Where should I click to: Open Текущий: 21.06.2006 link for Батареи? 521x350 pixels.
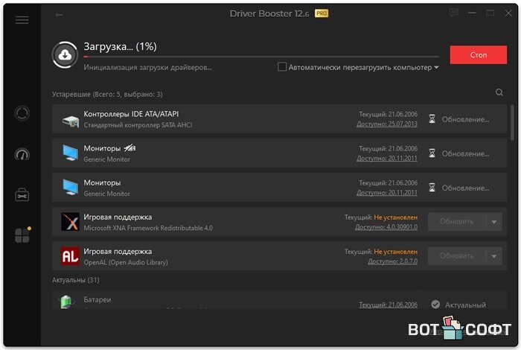(x=388, y=305)
